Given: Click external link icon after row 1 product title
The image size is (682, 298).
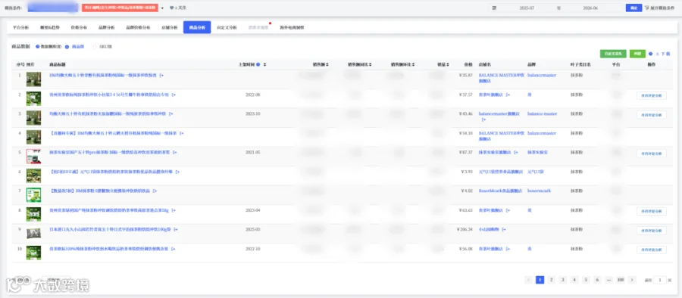Looking at the screenshot, I should click(x=161, y=76).
